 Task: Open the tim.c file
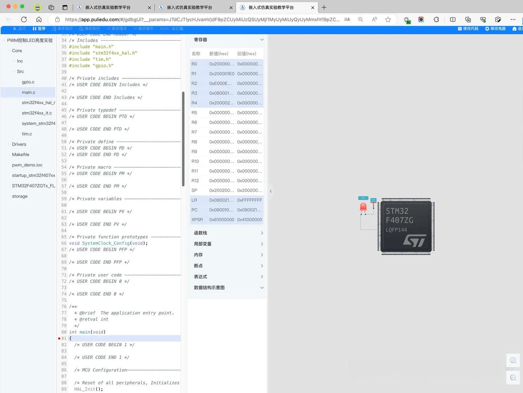[27, 134]
